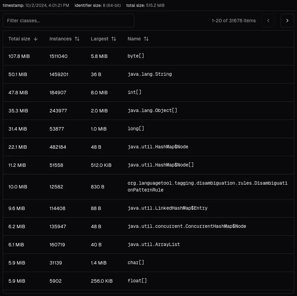Go to next page of classes
297x296 pixels.
click(287, 21)
